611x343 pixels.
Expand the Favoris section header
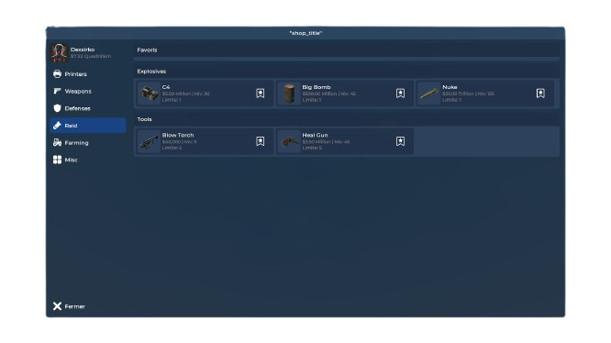347,50
